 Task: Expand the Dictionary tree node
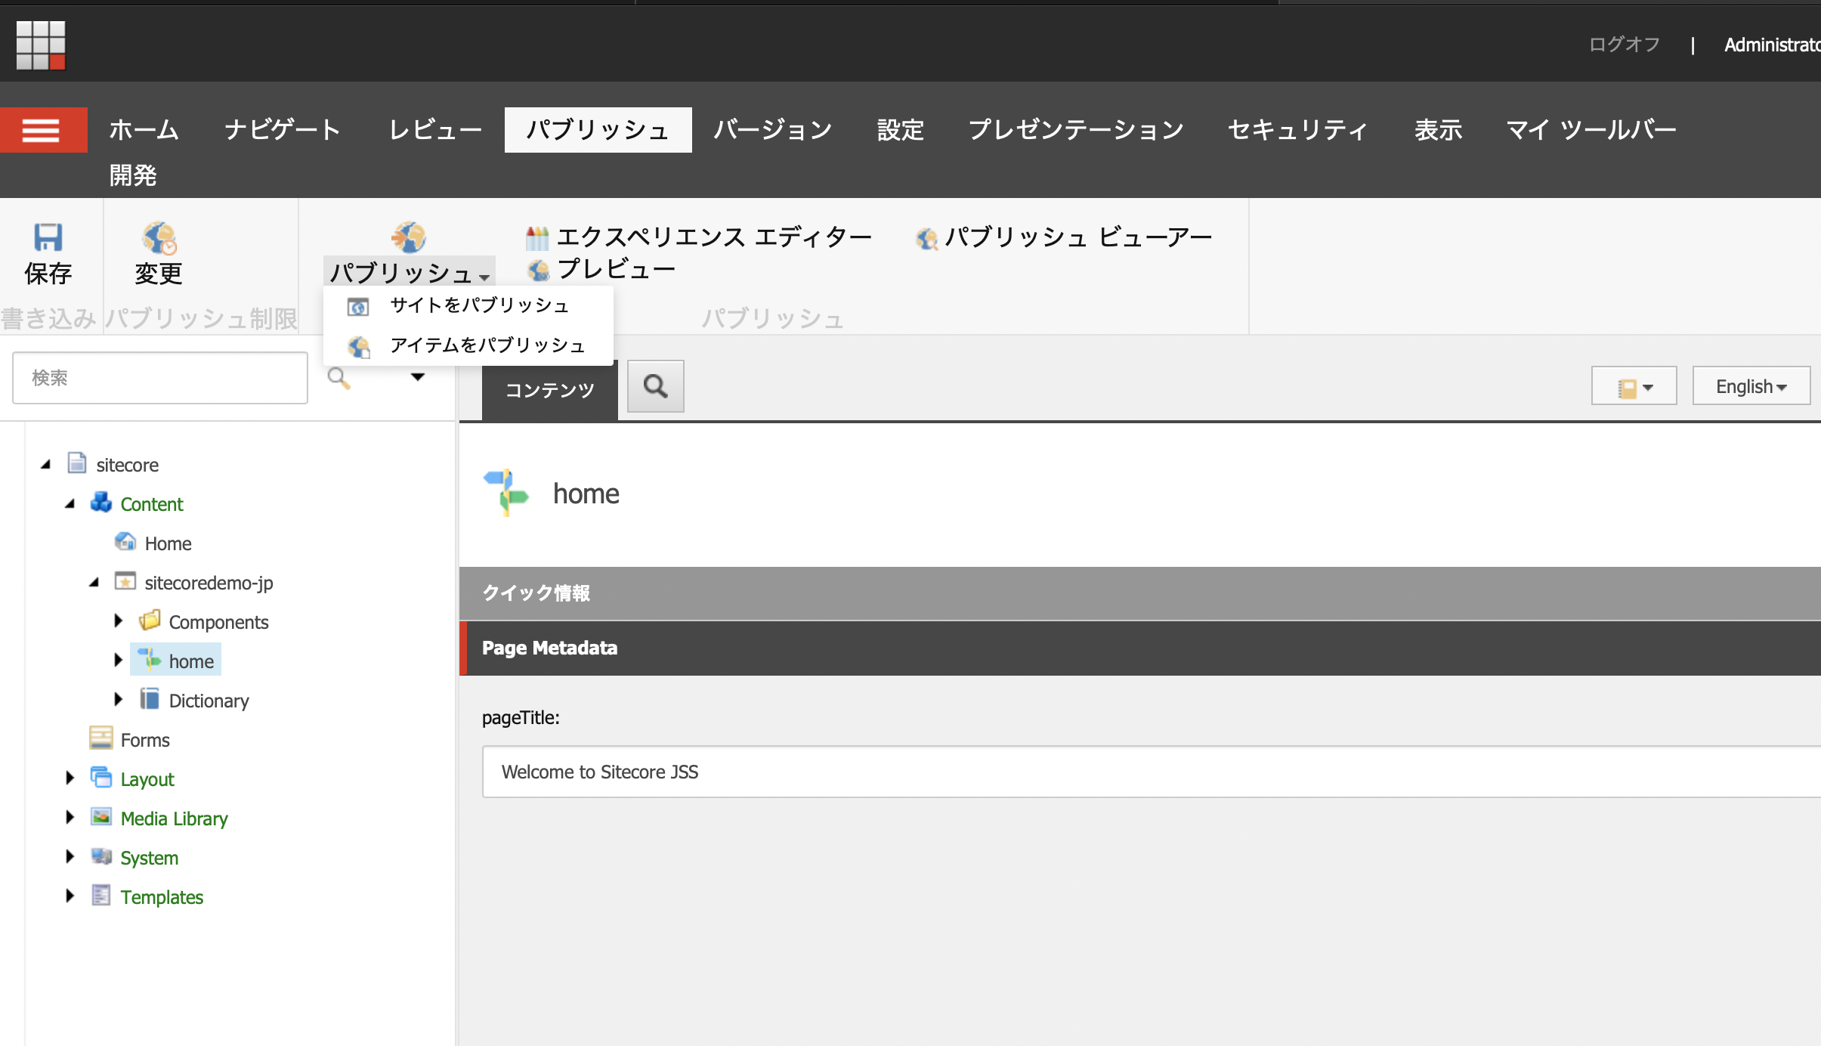pyautogui.click(x=118, y=700)
